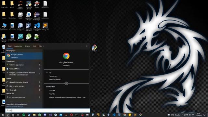Open the notification center icon
208x117 pixels.
pos(204,115)
